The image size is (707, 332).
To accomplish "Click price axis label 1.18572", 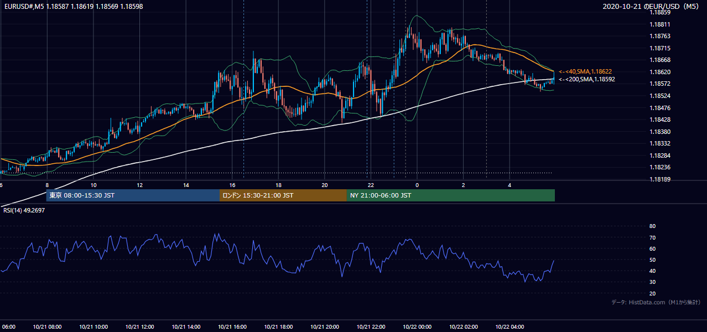I will tap(659, 84).
